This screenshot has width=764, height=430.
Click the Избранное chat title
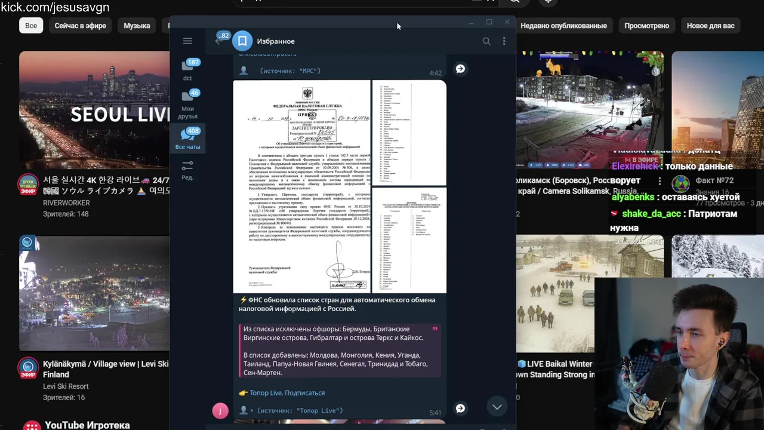[276, 41]
